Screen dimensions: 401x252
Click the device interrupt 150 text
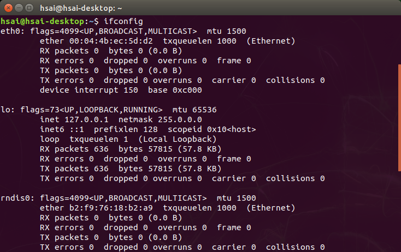point(89,90)
